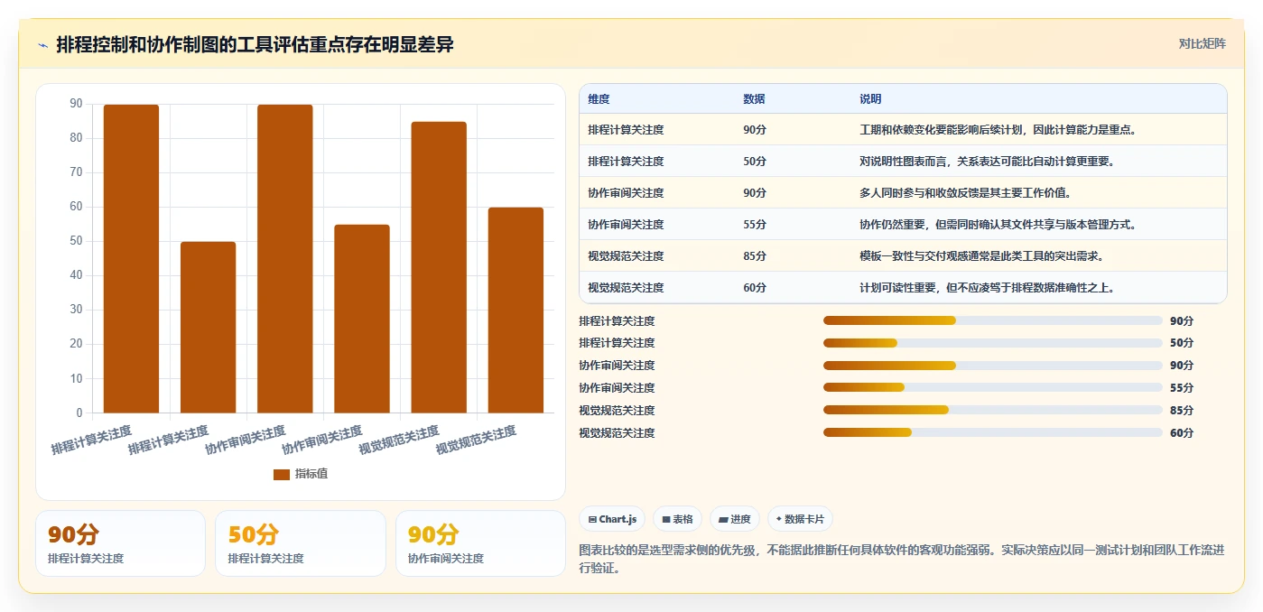
Task: Open the 协作审阅关注度 summary card showing 90分
Action: click(480, 543)
